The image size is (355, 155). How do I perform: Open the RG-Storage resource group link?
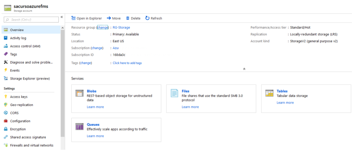pyautogui.click(x=121, y=28)
